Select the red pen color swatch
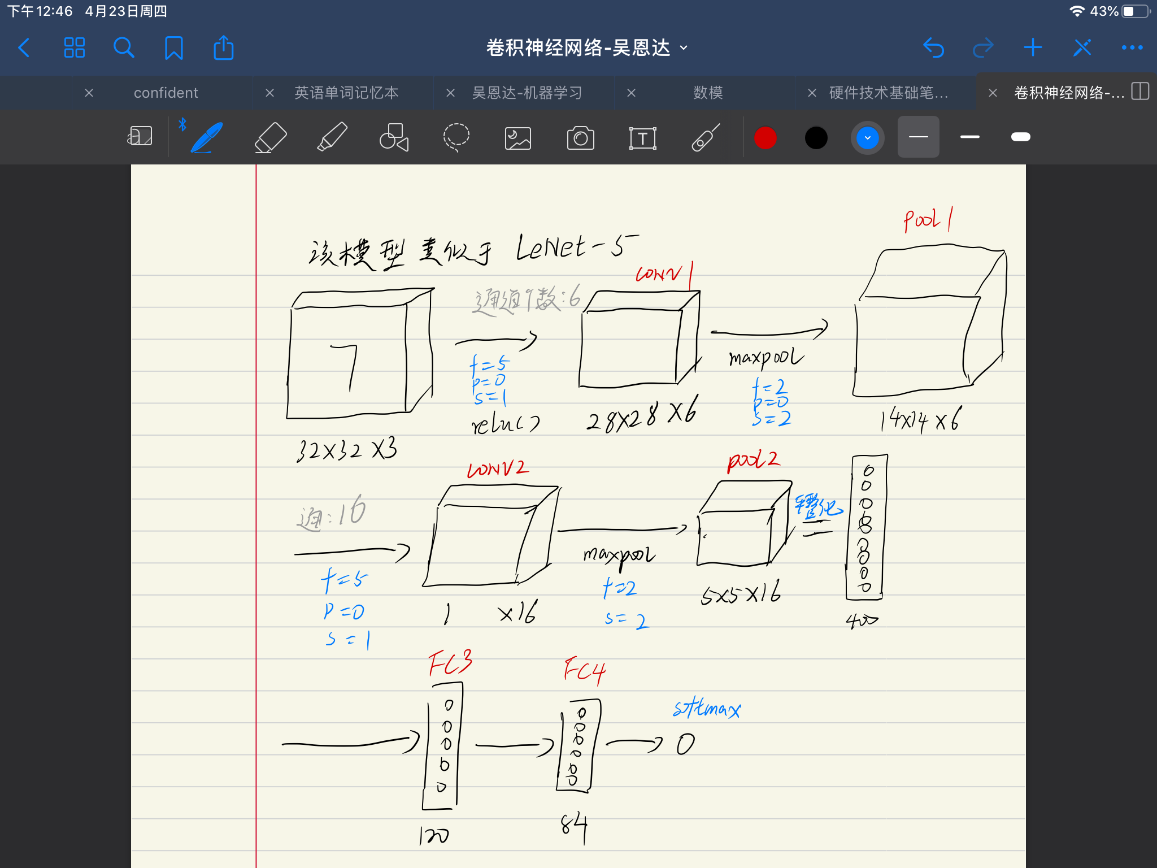 click(765, 137)
